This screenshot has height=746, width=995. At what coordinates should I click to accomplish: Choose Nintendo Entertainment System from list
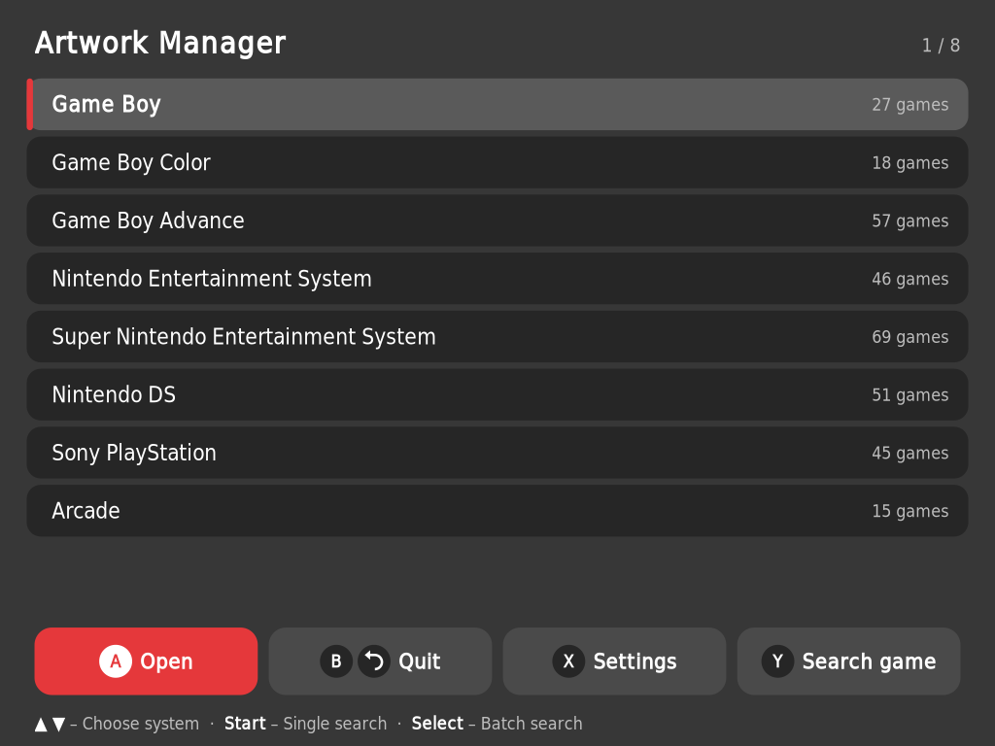(497, 279)
